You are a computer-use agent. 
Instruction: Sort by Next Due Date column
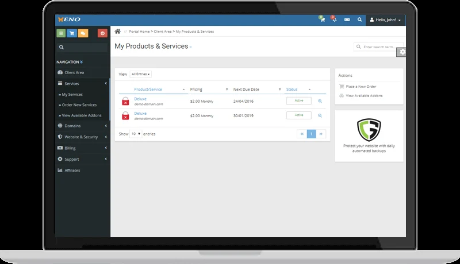[x=246, y=90]
